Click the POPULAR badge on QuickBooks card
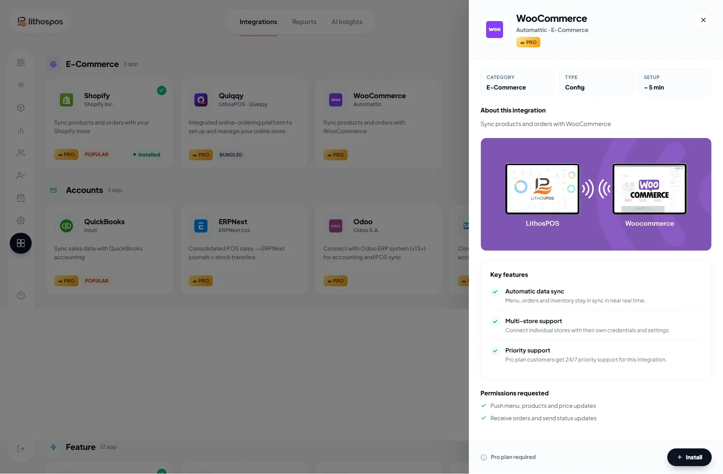Image resolution: width=723 pixels, height=474 pixels. coord(96,281)
